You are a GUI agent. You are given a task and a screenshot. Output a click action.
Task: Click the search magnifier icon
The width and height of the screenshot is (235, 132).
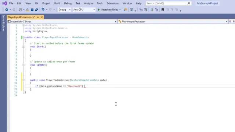(189, 3)
